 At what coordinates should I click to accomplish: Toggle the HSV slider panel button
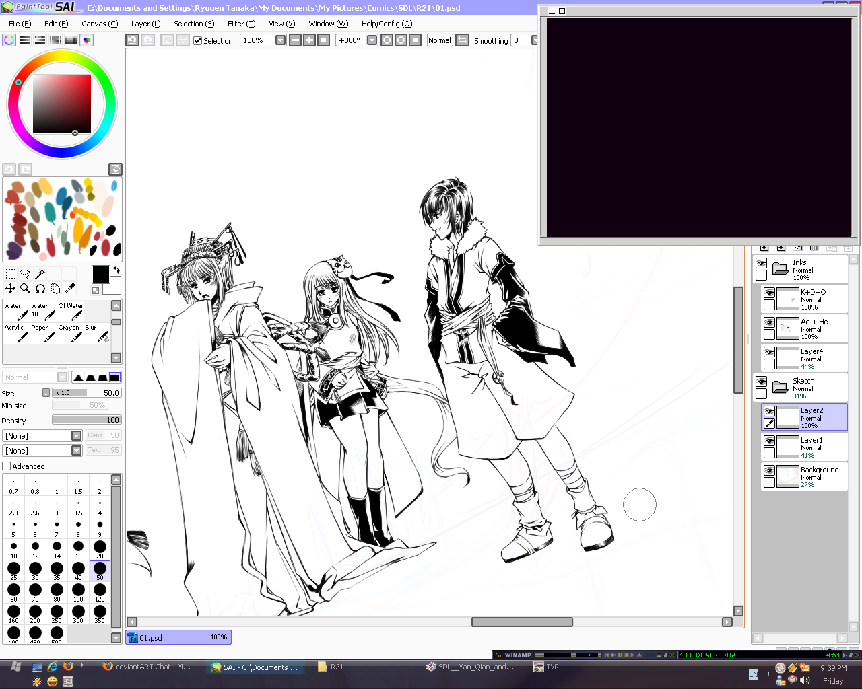tap(40, 40)
